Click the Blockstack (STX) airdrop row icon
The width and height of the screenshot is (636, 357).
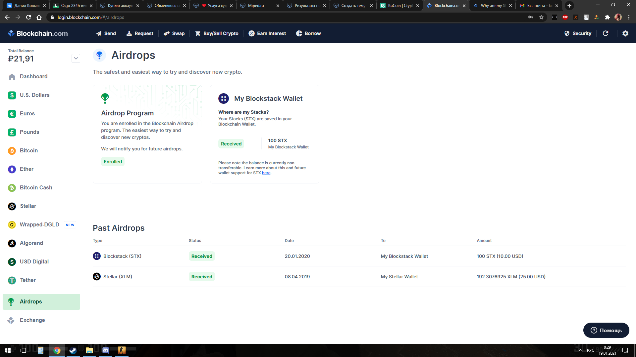[x=97, y=256]
